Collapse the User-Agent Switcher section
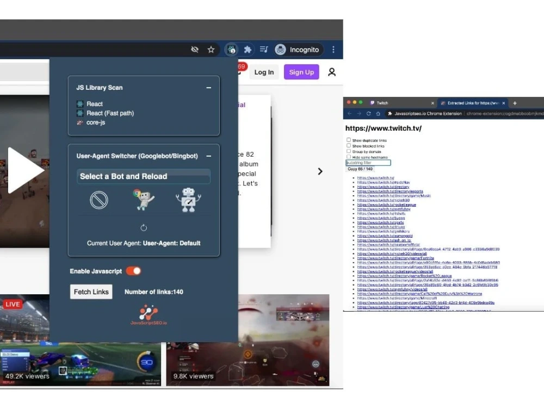This screenshot has height=408, width=544. coord(208,156)
